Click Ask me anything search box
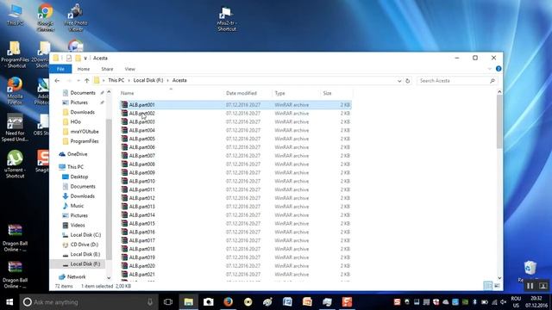552x310 pixels. click(89, 302)
